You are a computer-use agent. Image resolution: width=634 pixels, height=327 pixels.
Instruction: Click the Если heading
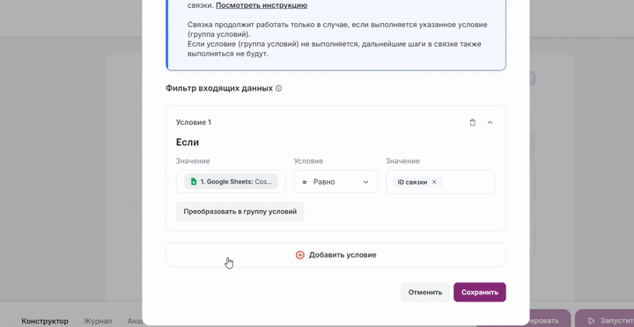pyautogui.click(x=188, y=142)
